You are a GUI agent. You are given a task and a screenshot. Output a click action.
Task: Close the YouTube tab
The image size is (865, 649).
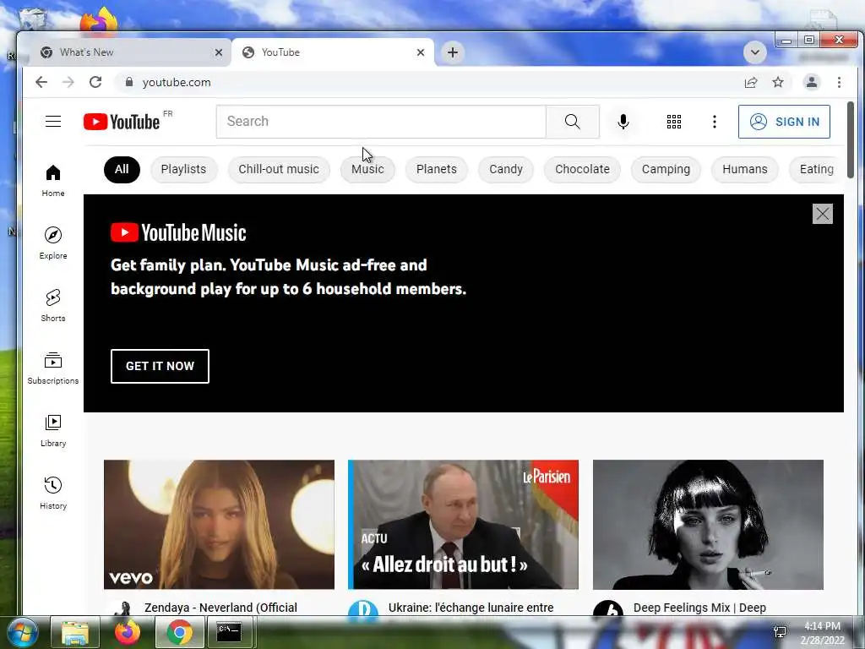click(x=421, y=52)
